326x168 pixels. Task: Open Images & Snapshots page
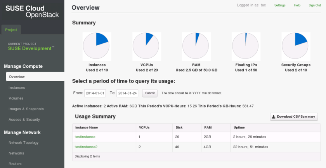[x=26, y=109]
